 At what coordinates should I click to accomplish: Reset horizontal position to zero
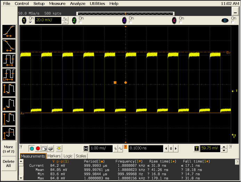pos(171,149)
